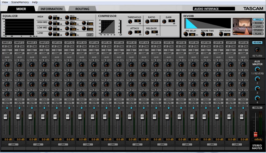Viewport: 266px width, 153px height.
Task: Toggle the stereo master MUTE button
Action: point(257,108)
